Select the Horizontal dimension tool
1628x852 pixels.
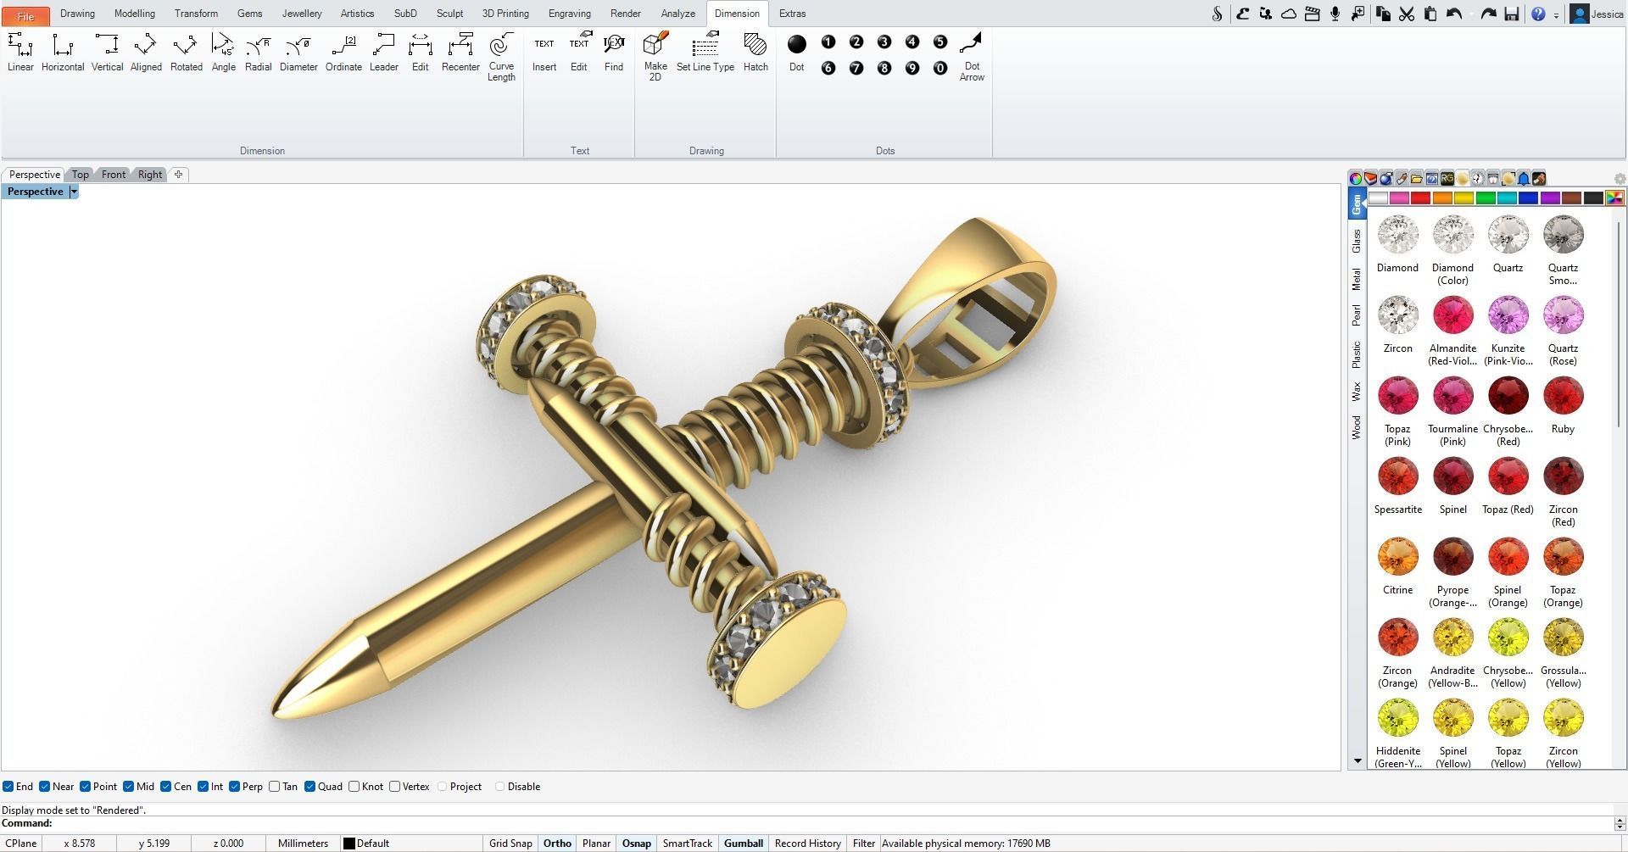pyautogui.click(x=63, y=53)
